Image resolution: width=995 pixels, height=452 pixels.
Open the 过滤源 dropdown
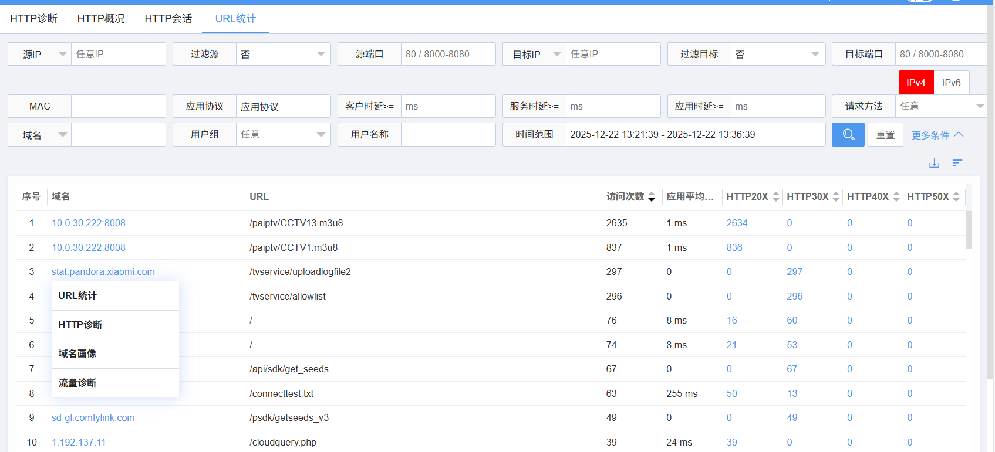pyautogui.click(x=283, y=54)
